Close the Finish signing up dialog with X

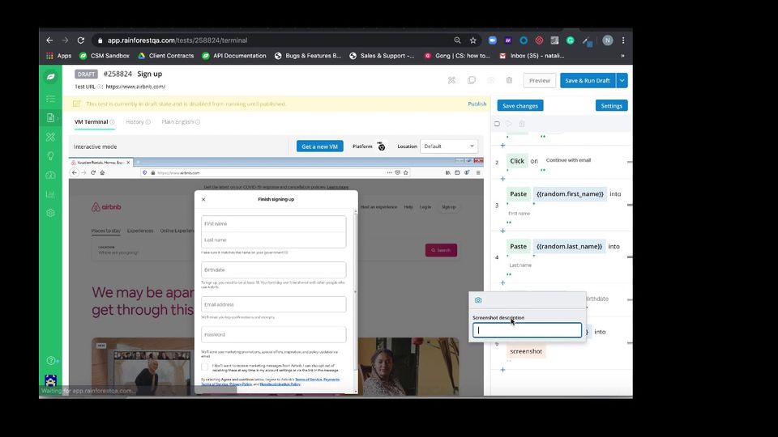point(203,199)
